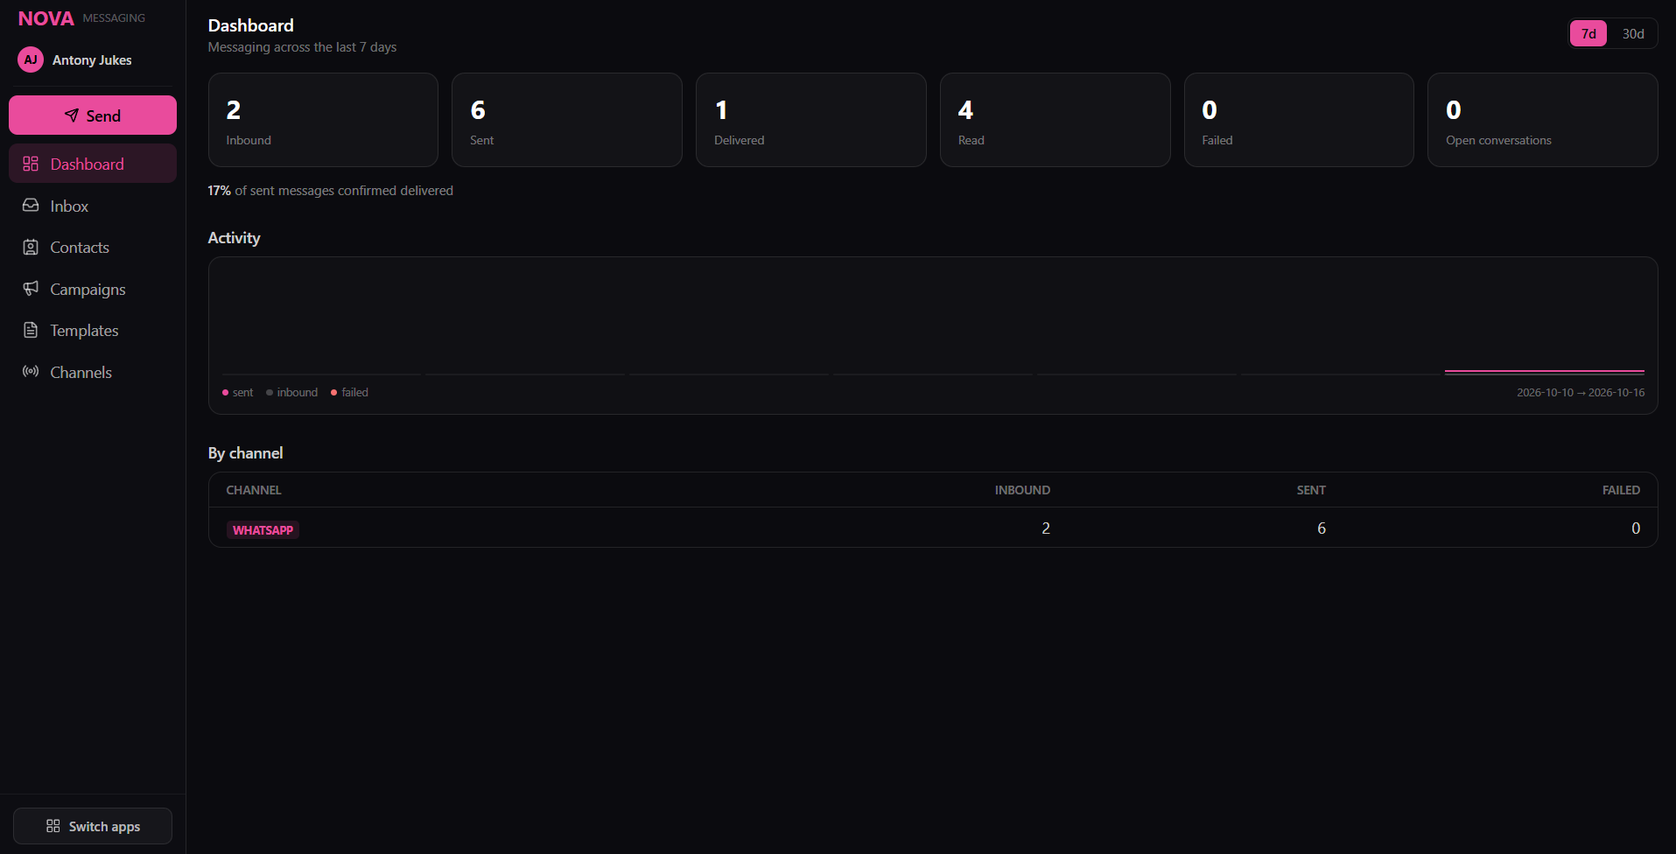Open the Channels page

coord(93,372)
